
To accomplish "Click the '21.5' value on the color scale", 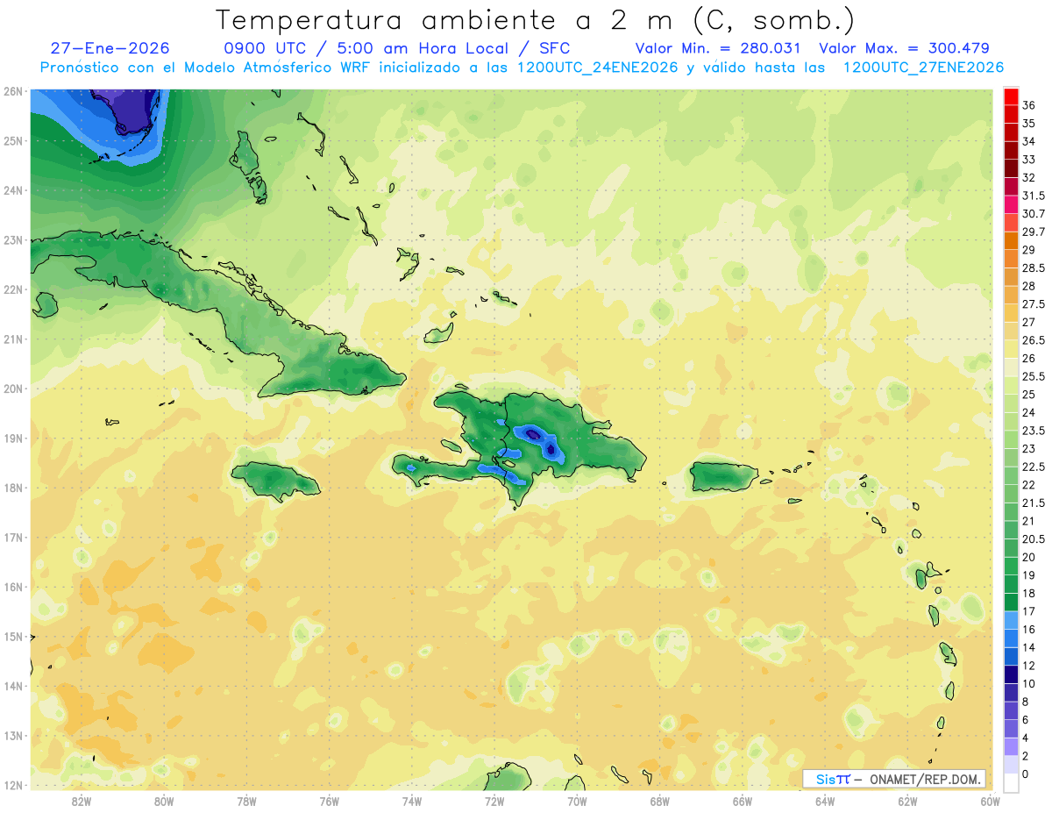I will tap(1034, 503).
